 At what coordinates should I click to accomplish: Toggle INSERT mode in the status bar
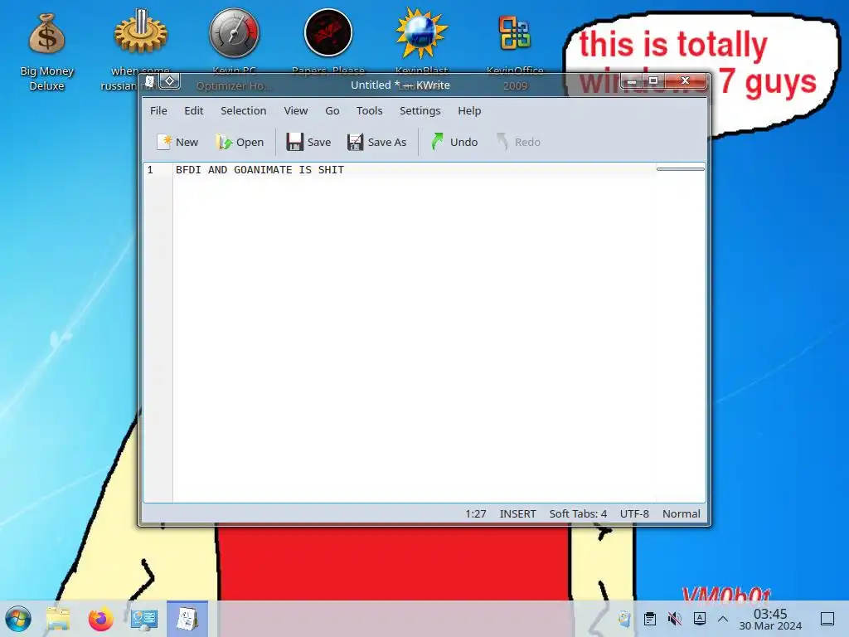pyautogui.click(x=517, y=513)
